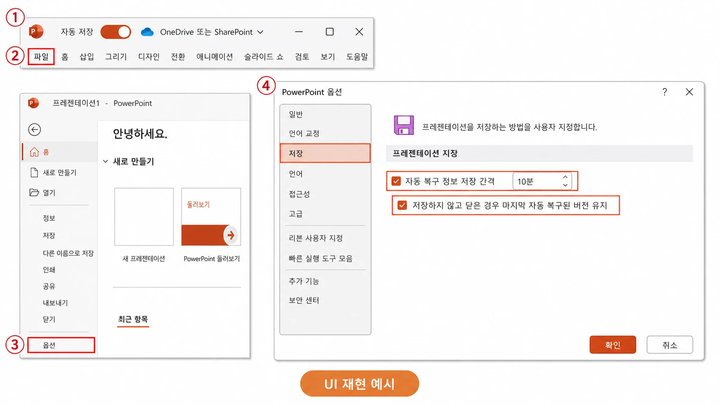The height and width of the screenshot is (405, 720).
Task: Select the 보안 센터 options category
Action: click(304, 300)
